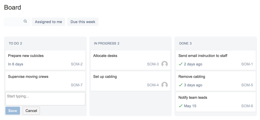Click the SOM-7 issue key
The image size is (260, 120).
[x=77, y=85]
